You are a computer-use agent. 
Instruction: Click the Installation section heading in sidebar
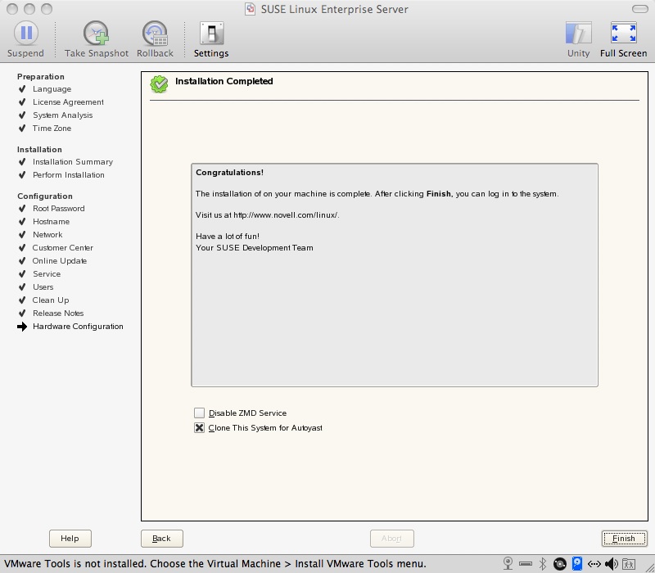(x=39, y=150)
